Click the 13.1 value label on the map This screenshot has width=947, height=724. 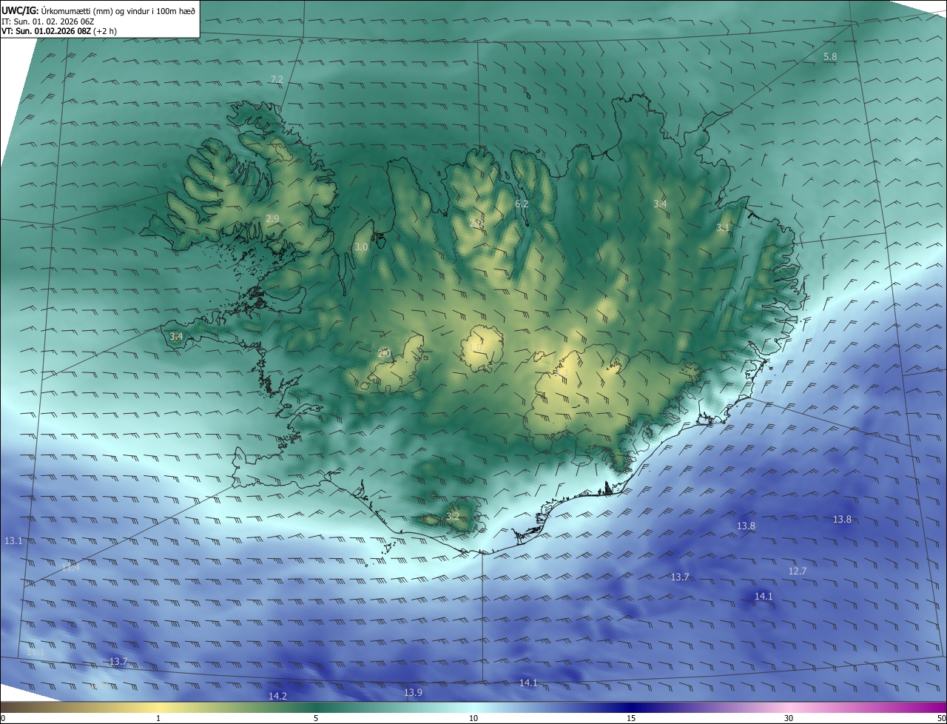14,541
